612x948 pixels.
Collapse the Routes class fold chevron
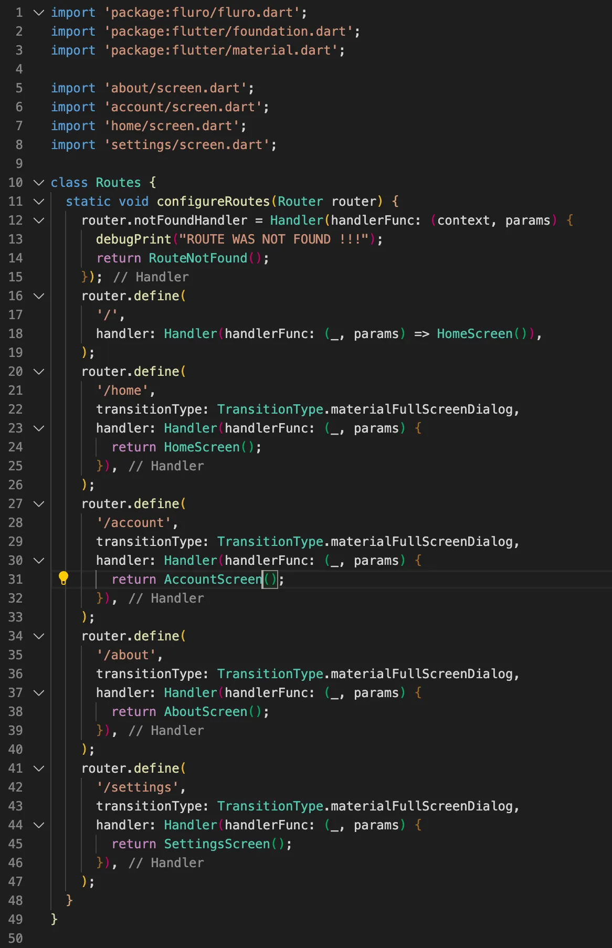(x=39, y=183)
